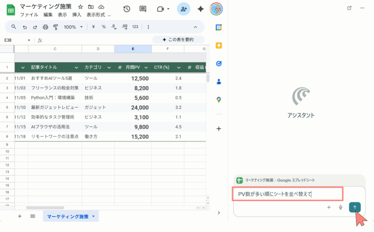
Task: Open Google Maps from side panel
Action: coord(218,100)
